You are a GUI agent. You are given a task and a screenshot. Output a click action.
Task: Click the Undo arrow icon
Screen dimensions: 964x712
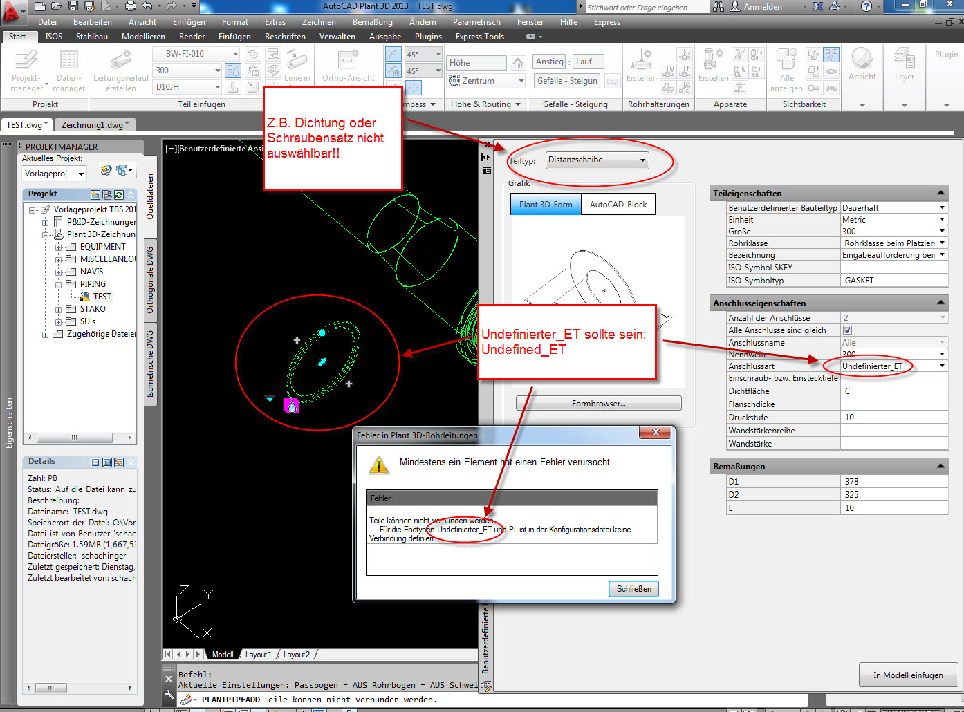point(147,6)
